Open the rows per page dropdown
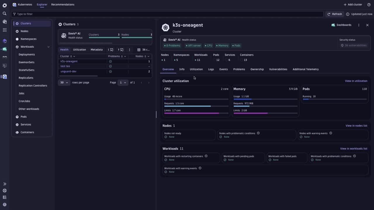The image size is (374, 210). coord(64,83)
